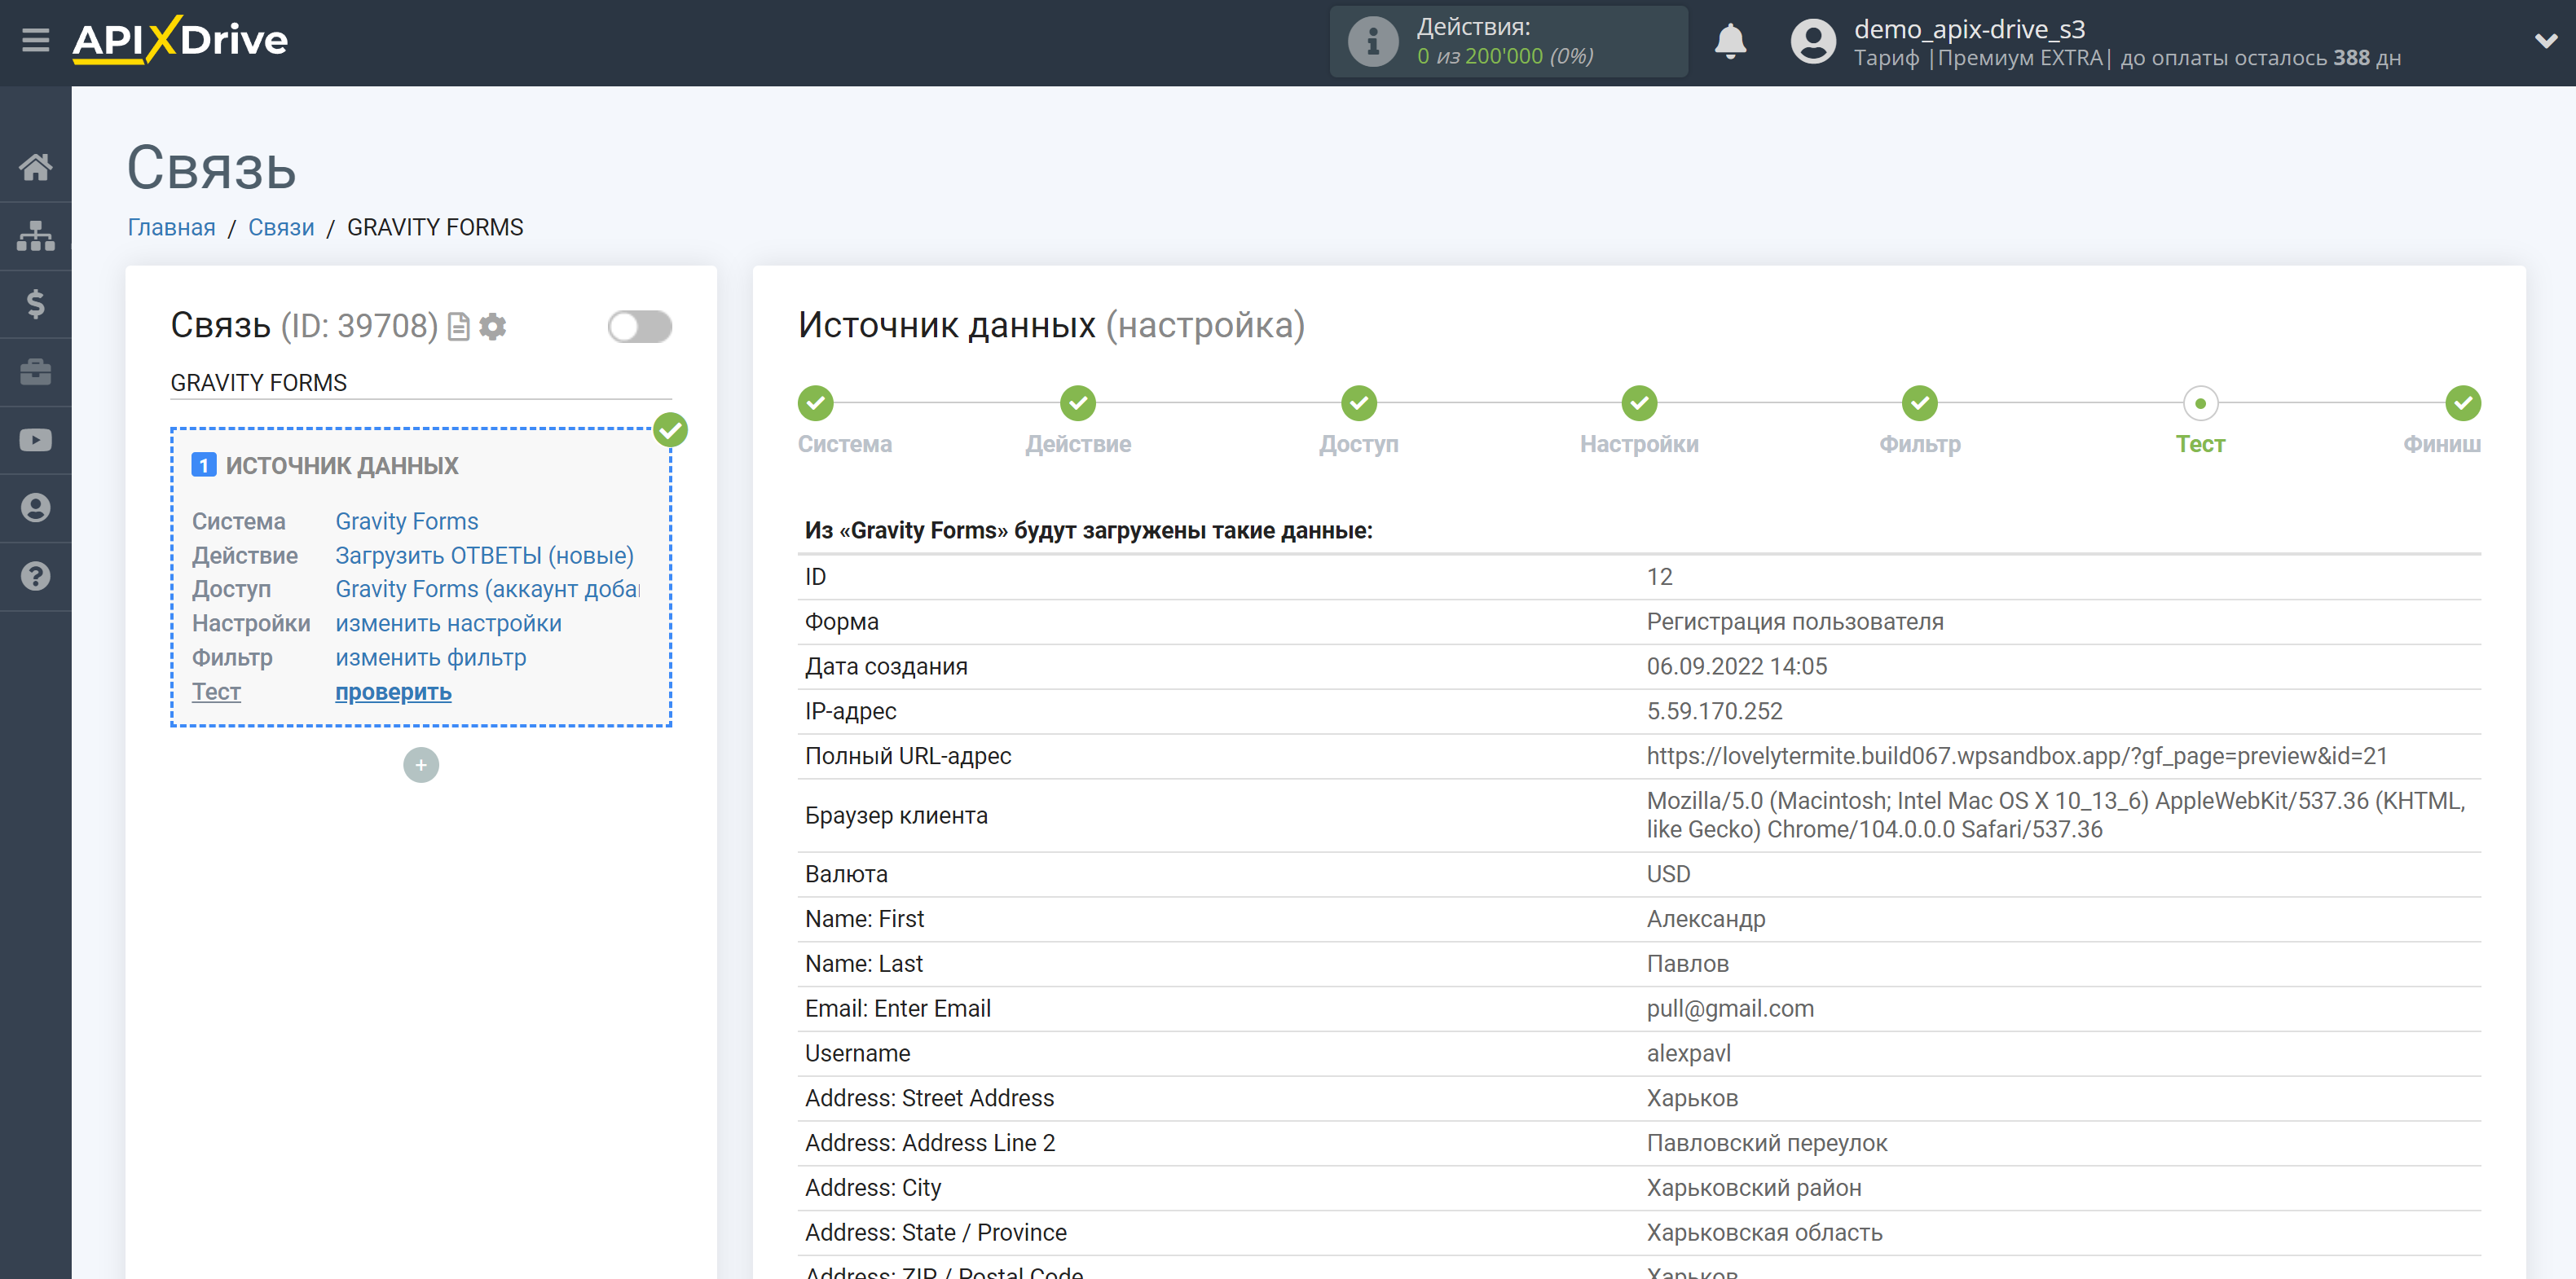Select the Тест step
The width and height of the screenshot is (2576, 1279).
point(2201,404)
